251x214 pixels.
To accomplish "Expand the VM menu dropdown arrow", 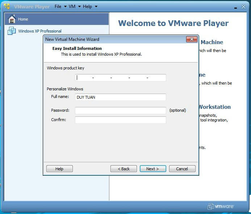I will coord(79,7).
